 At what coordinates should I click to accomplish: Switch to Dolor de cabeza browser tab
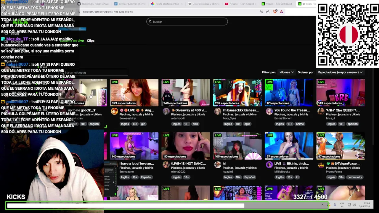[204, 4]
